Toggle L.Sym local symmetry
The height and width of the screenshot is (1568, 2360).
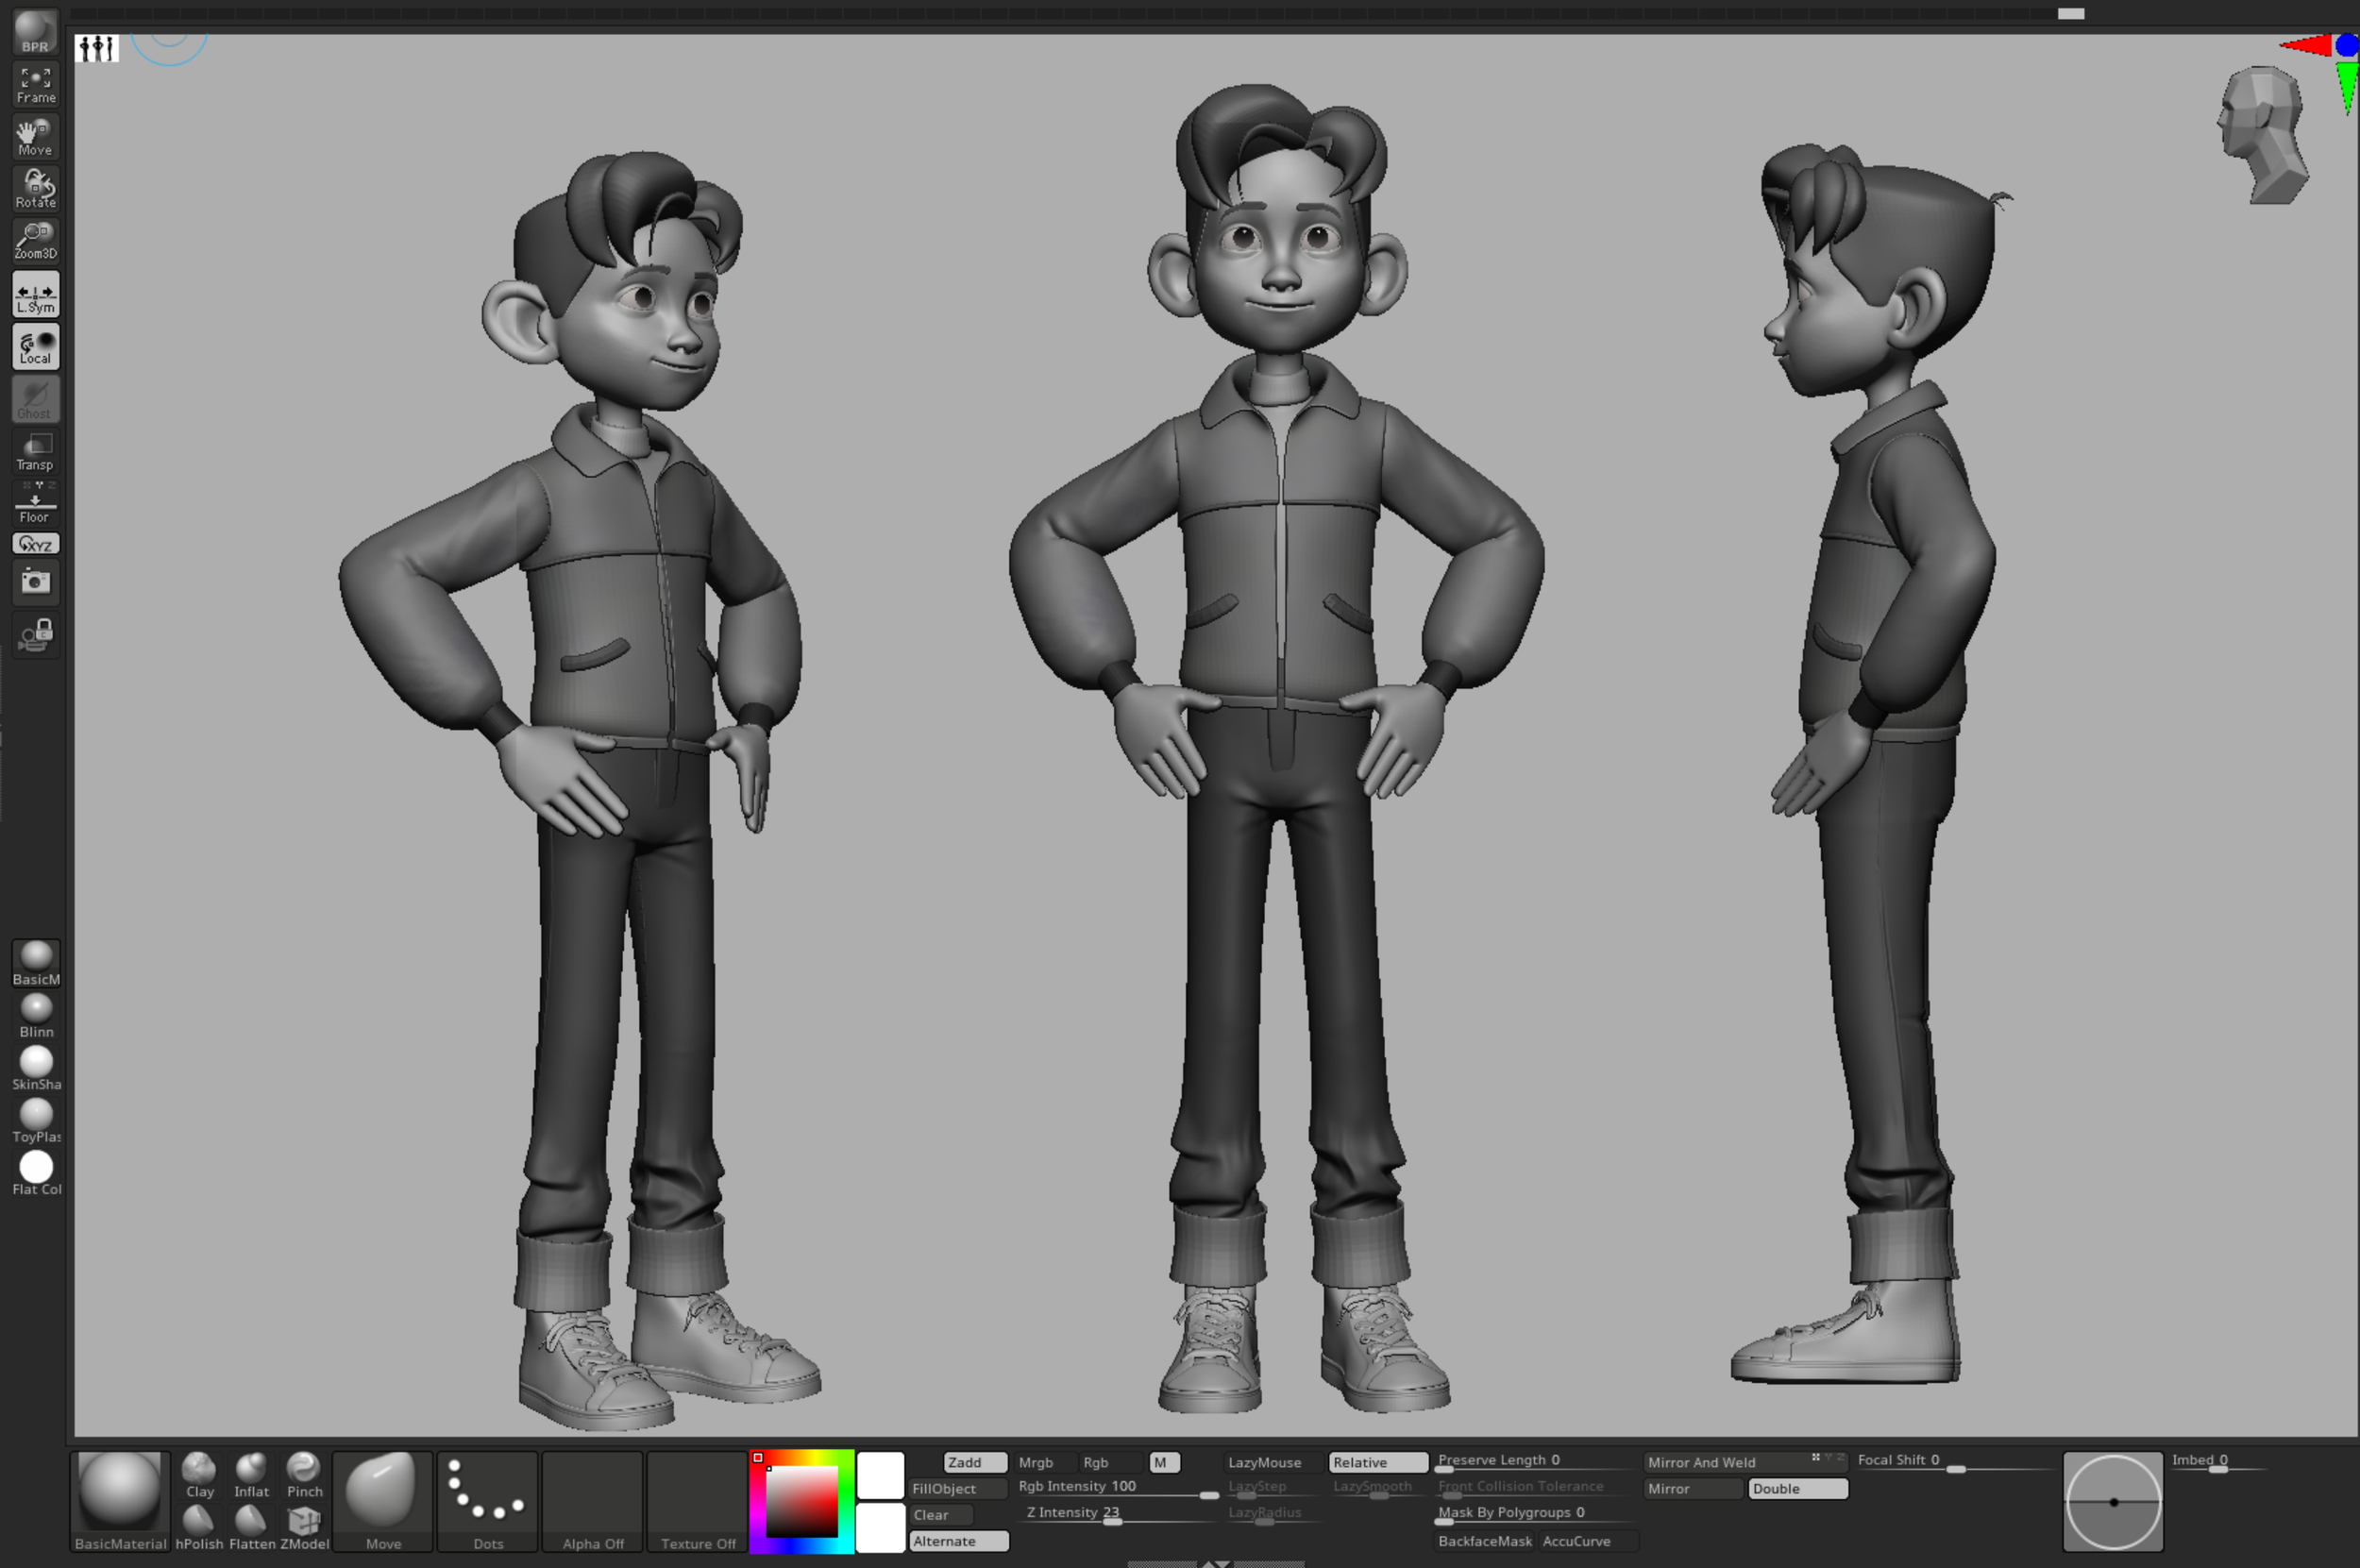35,295
